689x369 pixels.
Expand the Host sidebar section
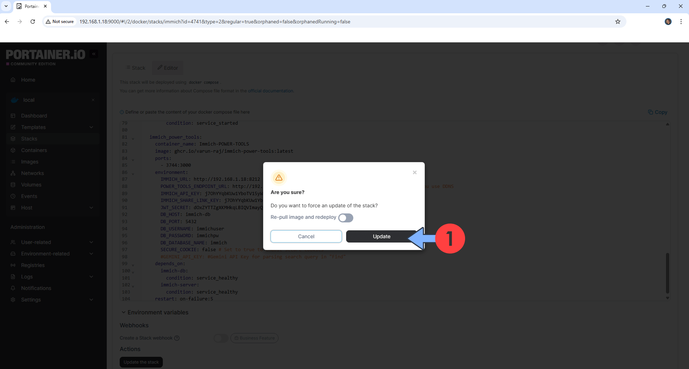91,208
